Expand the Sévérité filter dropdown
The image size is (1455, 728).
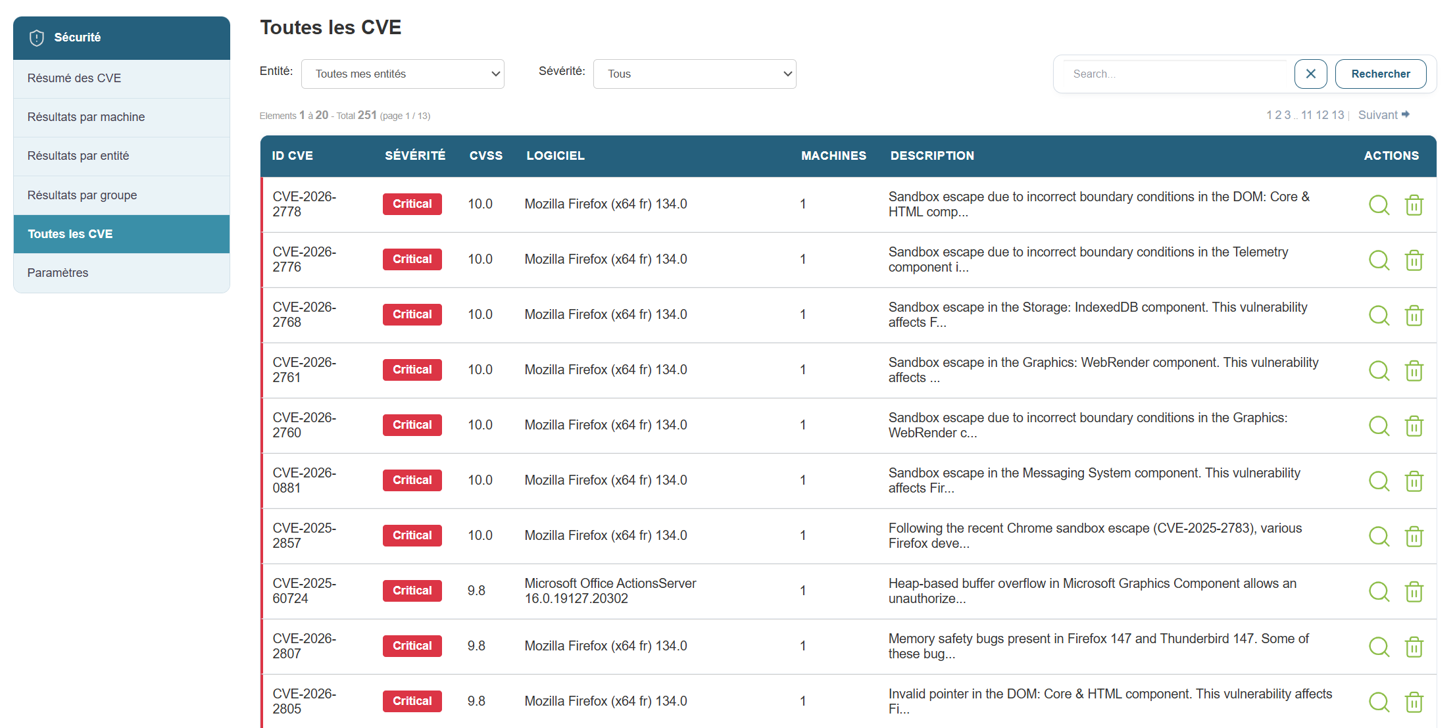[x=695, y=74]
